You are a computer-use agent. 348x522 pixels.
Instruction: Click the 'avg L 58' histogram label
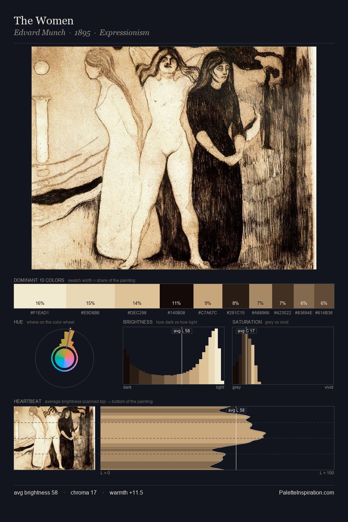pyautogui.click(x=182, y=331)
